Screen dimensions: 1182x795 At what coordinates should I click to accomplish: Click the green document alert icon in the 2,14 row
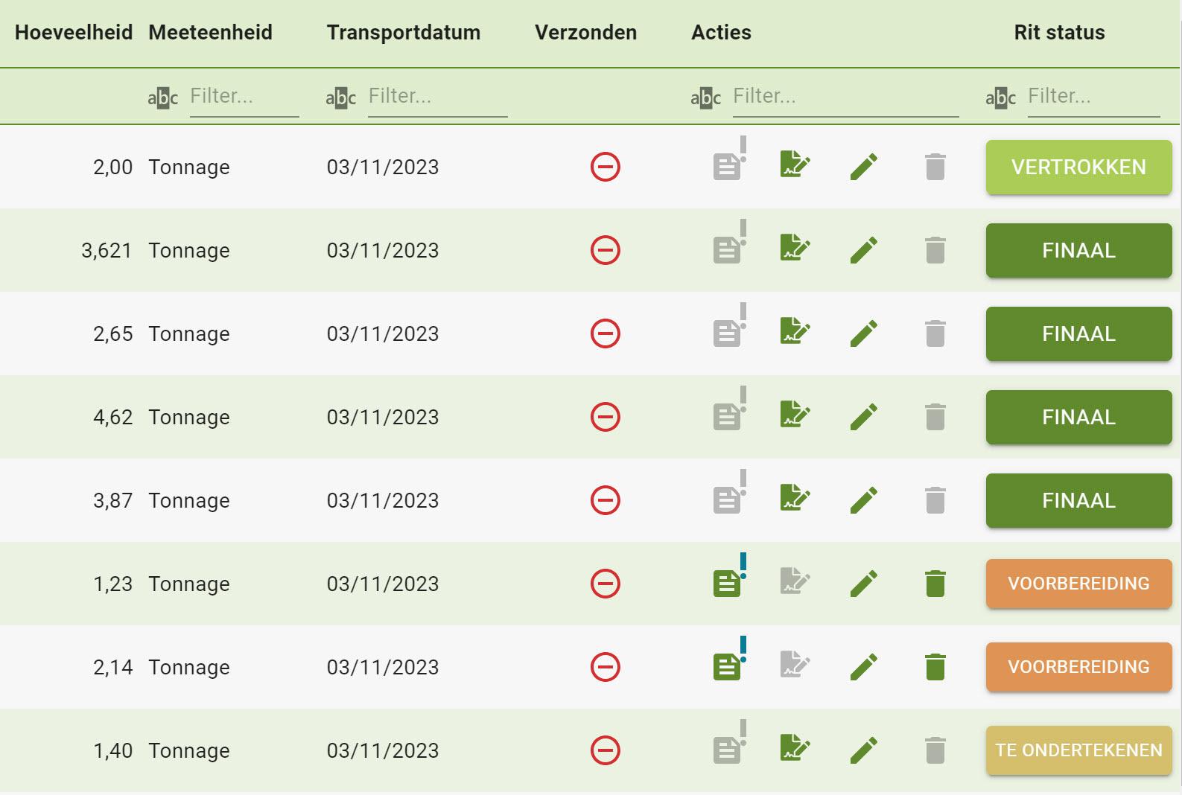coord(728,665)
